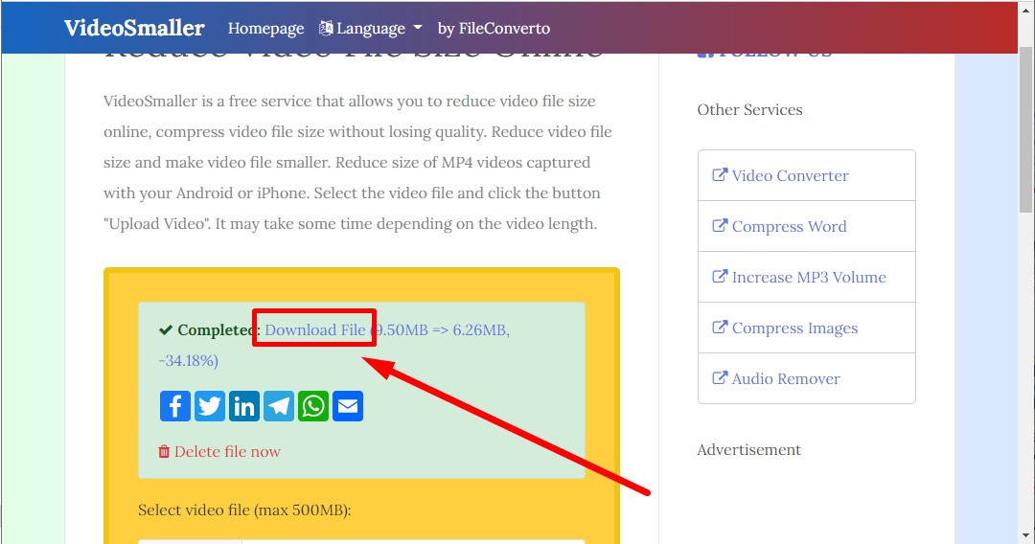Screen dimensions: 1035x544
Task: Click the VideoSmaller brand logo
Action: (x=134, y=28)
